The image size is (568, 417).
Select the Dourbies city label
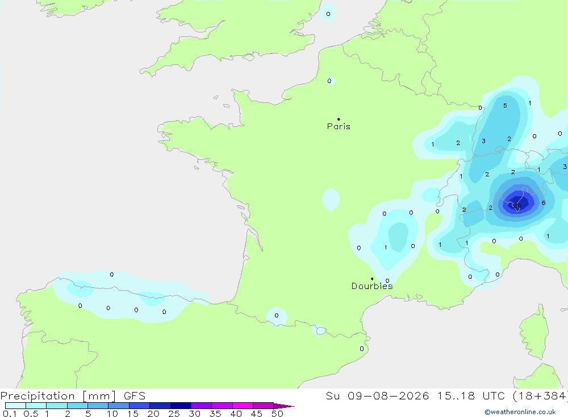(x=372, y=286)
